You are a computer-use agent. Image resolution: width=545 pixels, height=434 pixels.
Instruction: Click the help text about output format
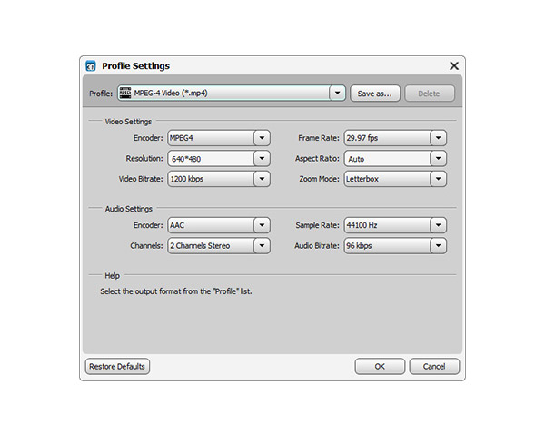click(x=176, y=291)
